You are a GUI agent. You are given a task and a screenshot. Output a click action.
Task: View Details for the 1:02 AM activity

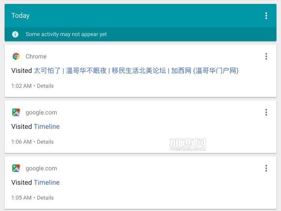(x=45, y=86)
